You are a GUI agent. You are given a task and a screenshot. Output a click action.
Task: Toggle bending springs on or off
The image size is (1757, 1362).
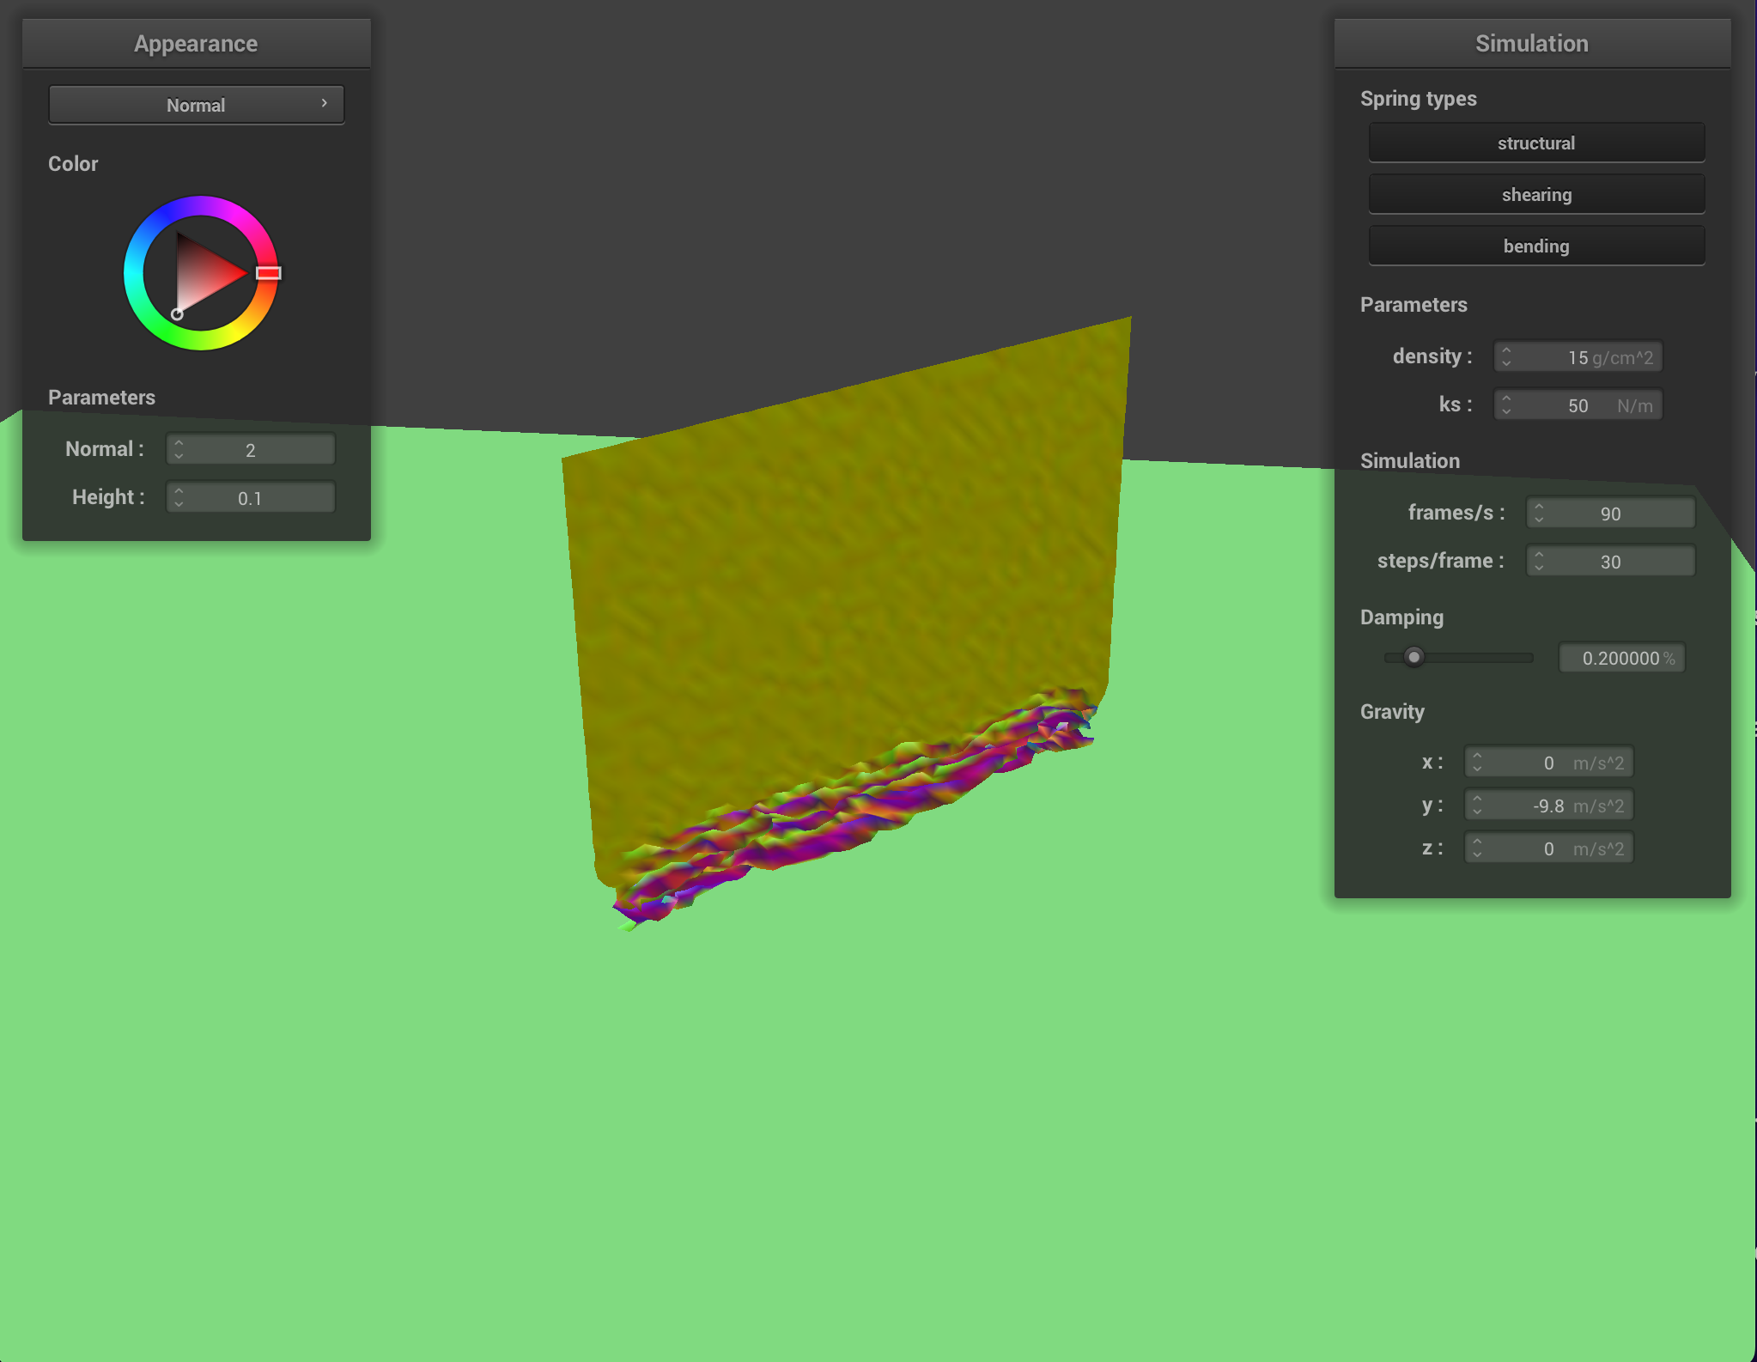[x=1536, y=246]
